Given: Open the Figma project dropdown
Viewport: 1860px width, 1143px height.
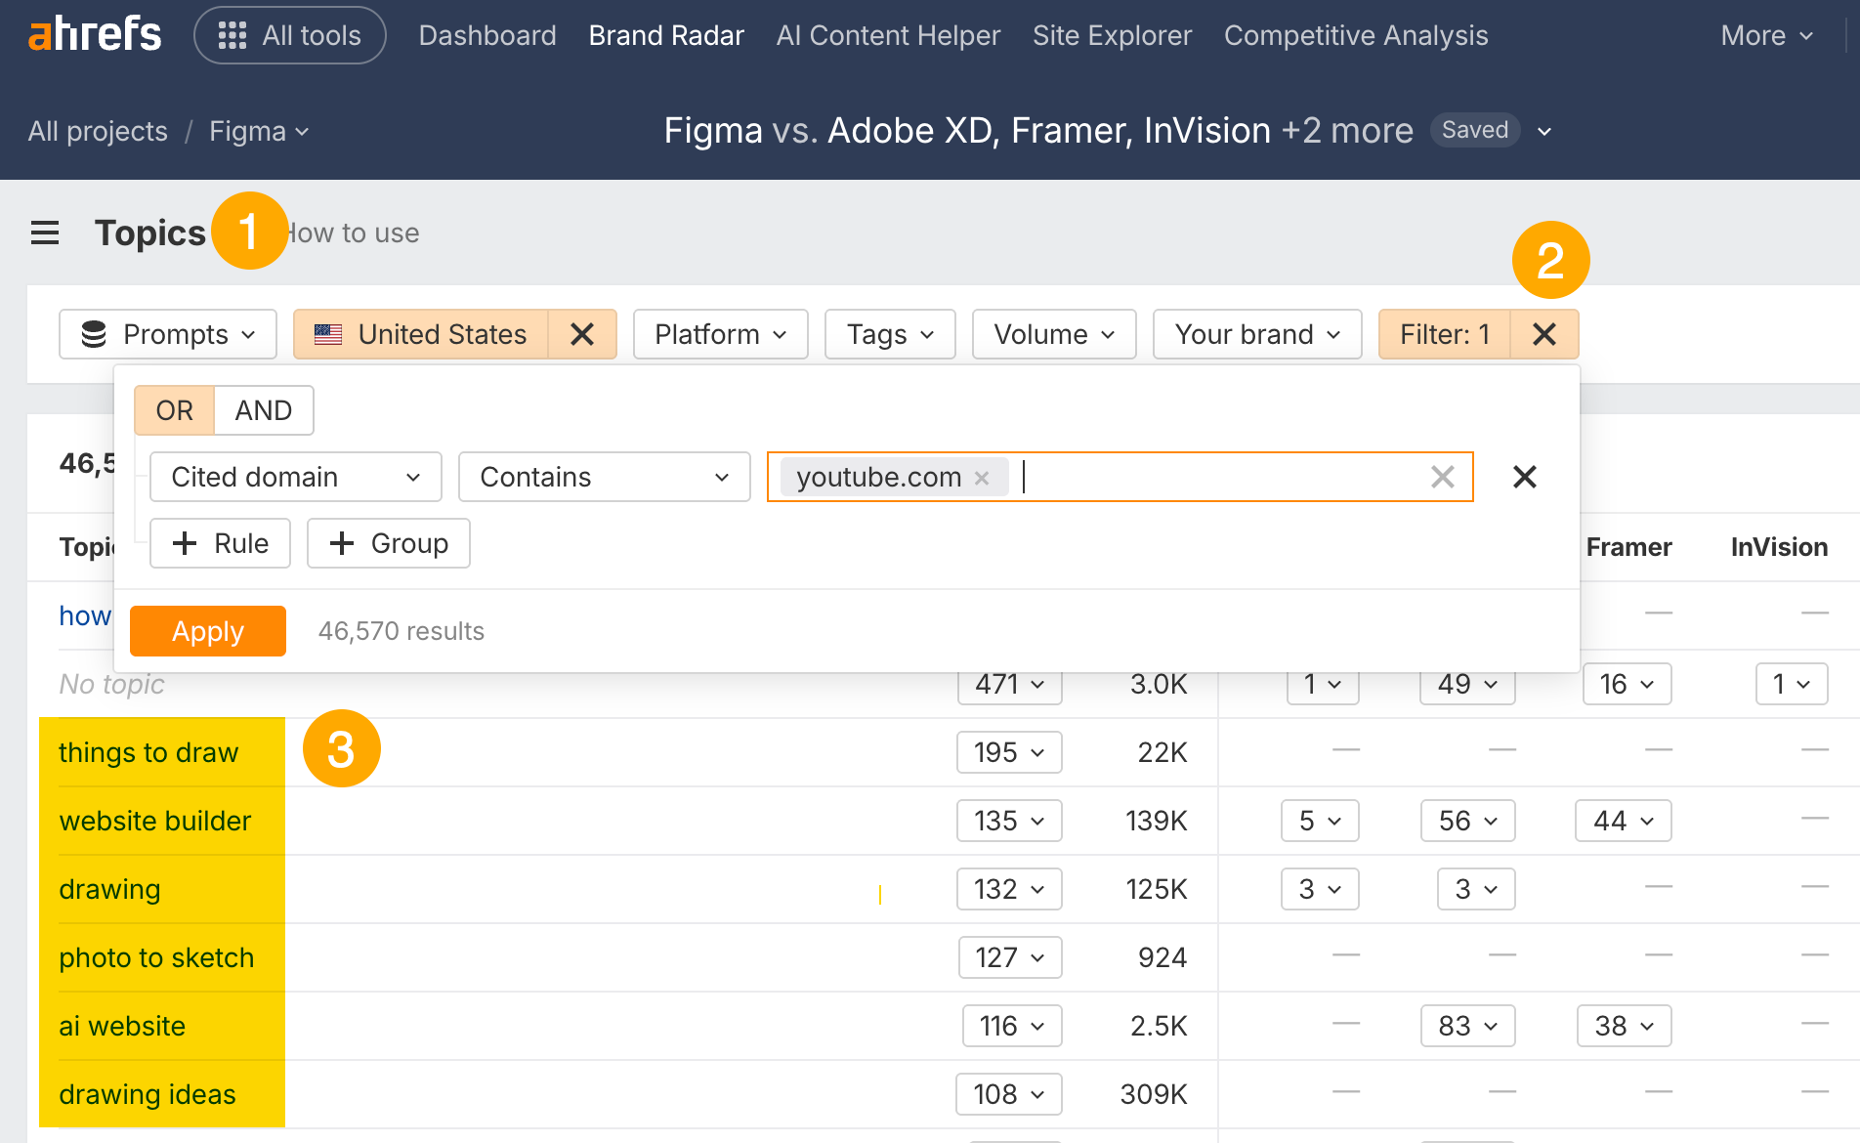Looking at the screenshot, I should [259, 131].
